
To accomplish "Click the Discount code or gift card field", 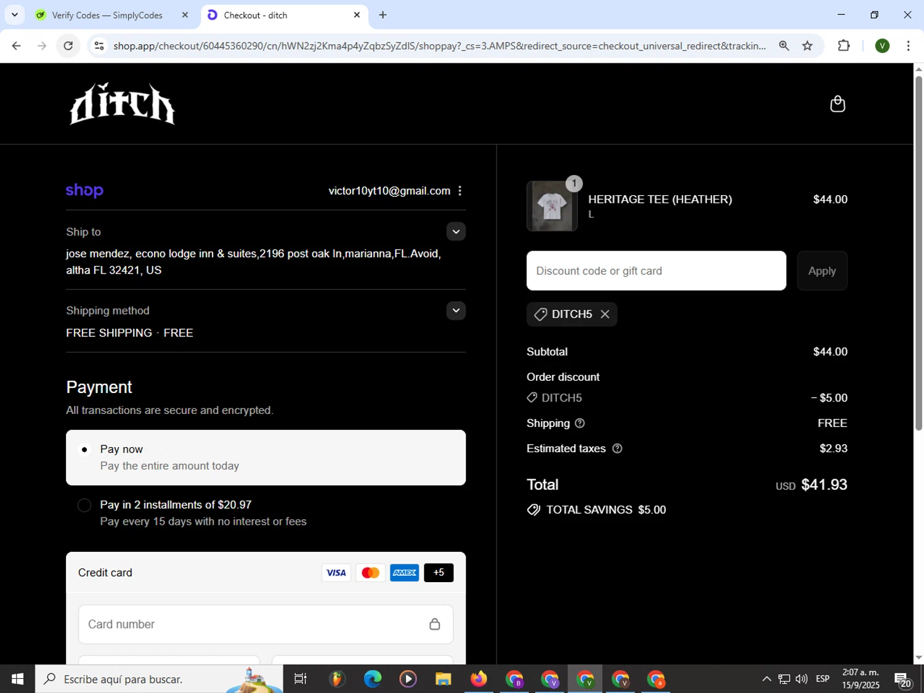I will coord(656,270).
